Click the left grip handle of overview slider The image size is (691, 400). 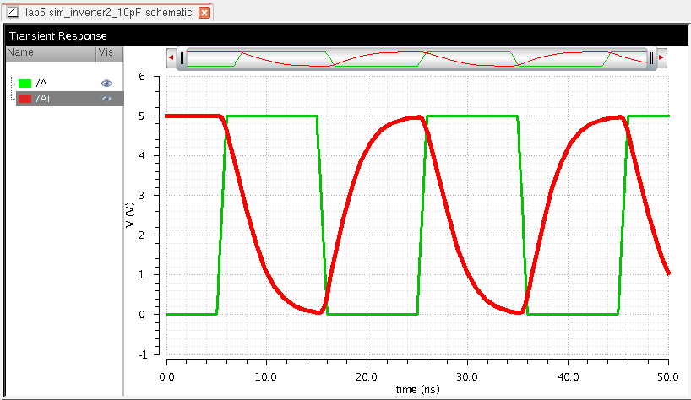(x=182, y=57)
